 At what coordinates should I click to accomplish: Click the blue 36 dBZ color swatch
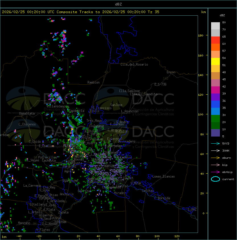click(215, 104)
